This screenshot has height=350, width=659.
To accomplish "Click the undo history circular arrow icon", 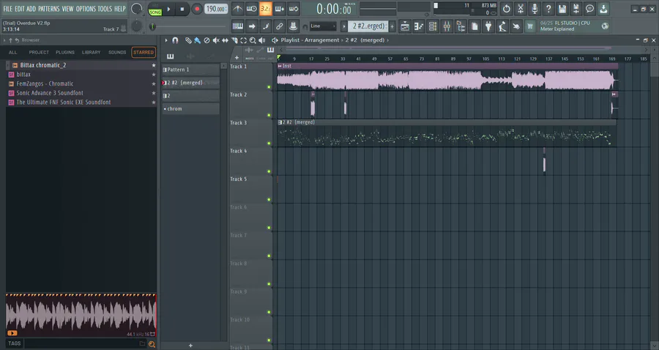I will (507, 9).
